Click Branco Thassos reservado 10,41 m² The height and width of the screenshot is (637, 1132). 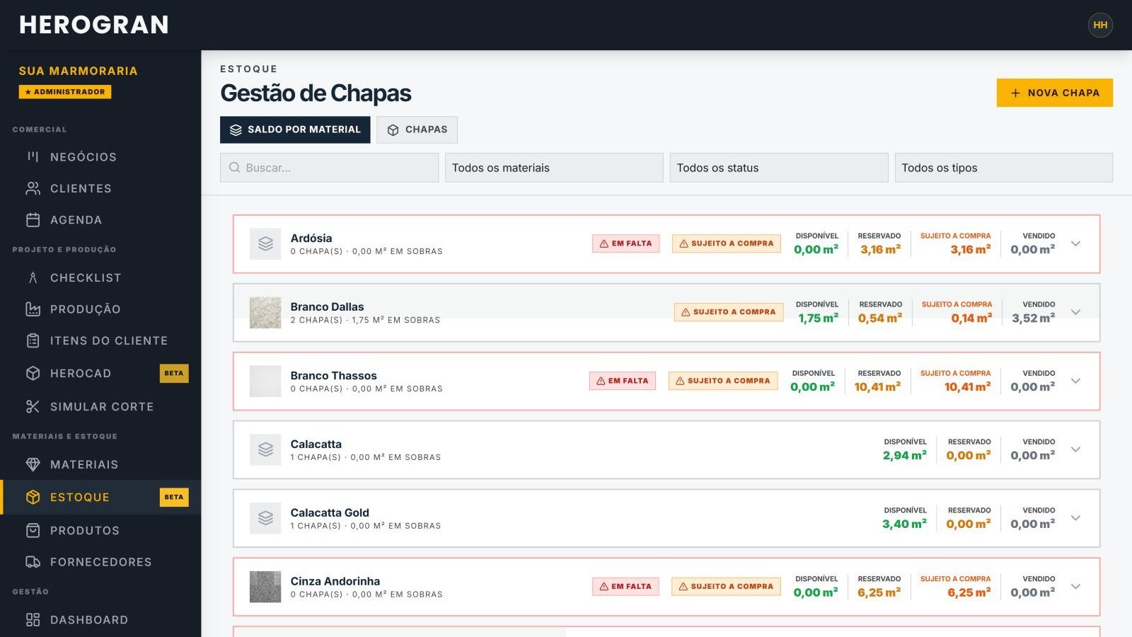coord(877,387)
